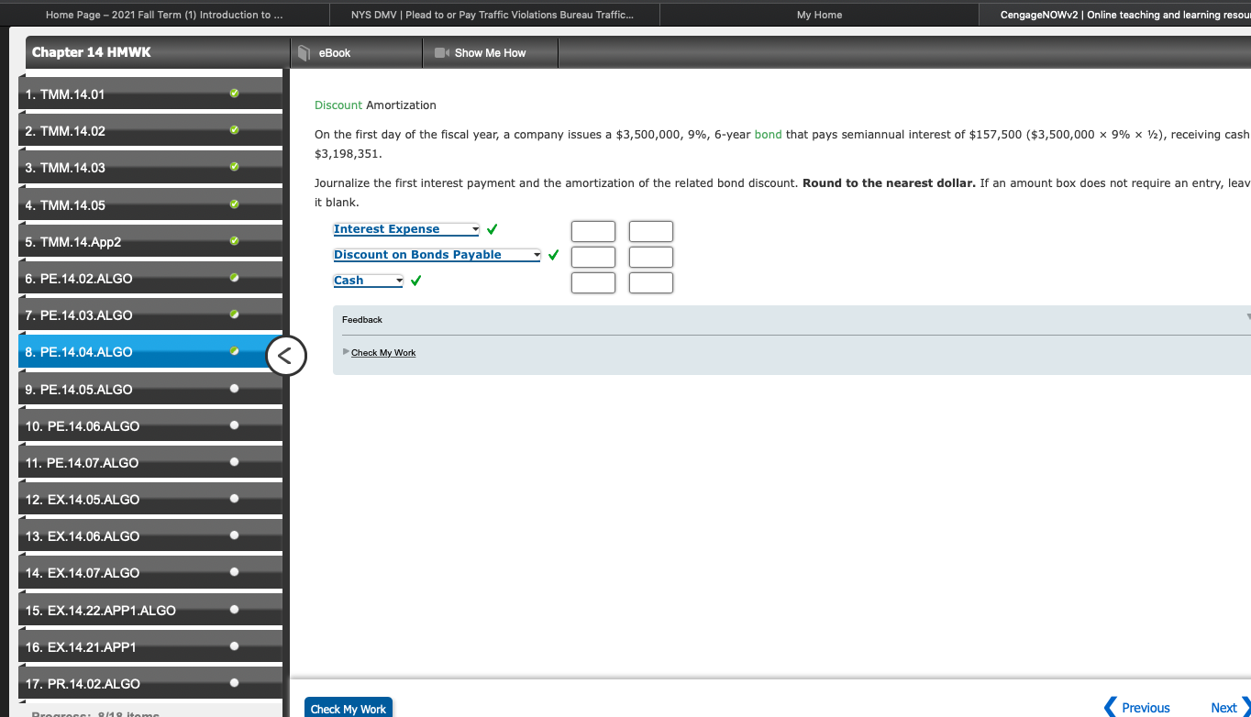
Task: Click the first debit amount input box
Action: click(592, 231)
